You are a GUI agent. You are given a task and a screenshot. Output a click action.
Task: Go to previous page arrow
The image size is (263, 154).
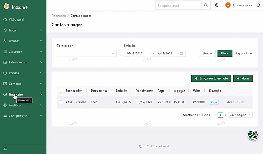click(215, 115)
